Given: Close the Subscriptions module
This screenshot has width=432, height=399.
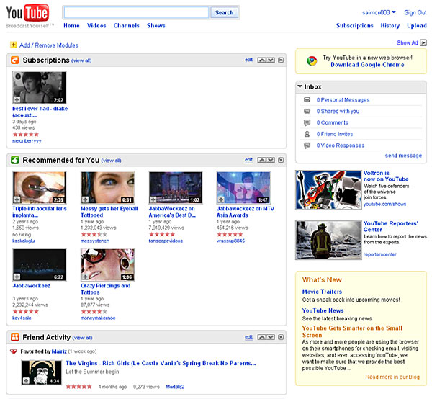Looking at the screenshot, I should pos(281,60).
